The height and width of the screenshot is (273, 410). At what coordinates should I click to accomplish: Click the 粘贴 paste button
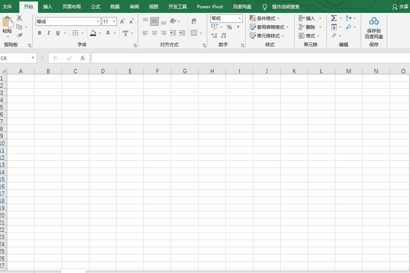[7, 26]
